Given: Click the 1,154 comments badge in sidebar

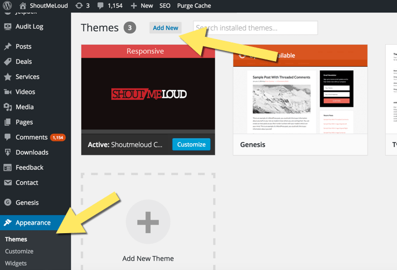Looking at the screenshot, I should (58, 138).
